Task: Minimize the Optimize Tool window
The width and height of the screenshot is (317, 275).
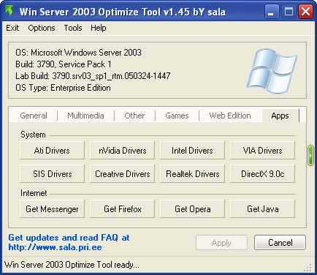Action: (x=272, y=12)
